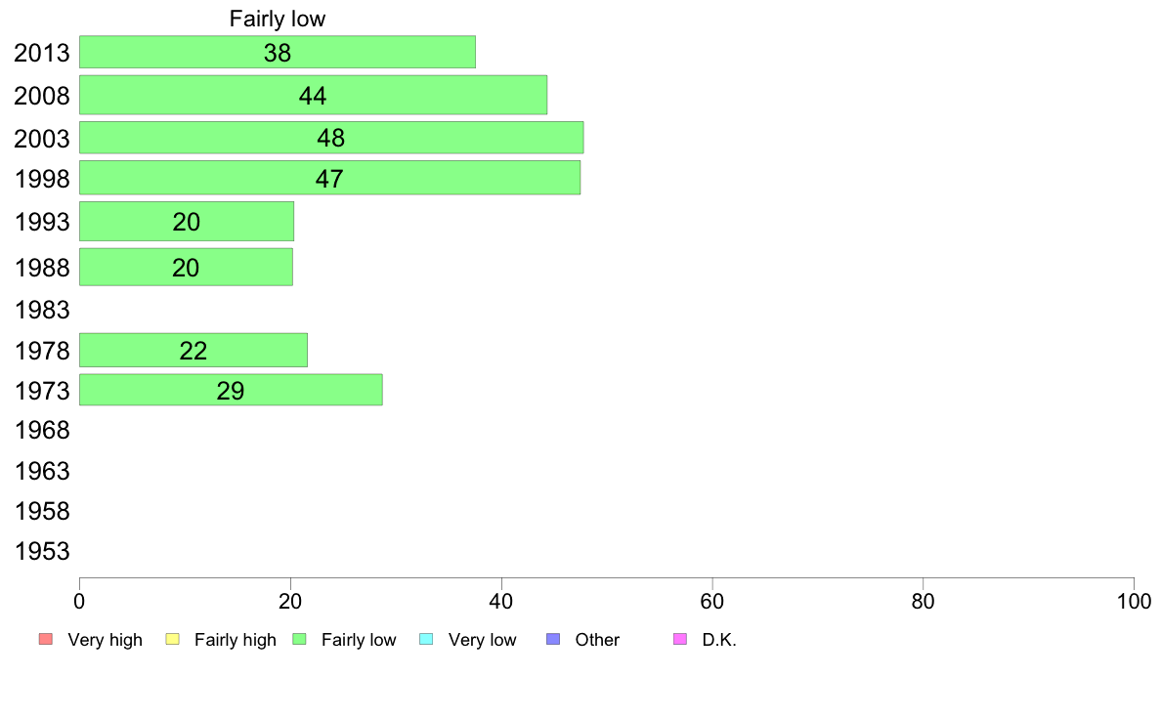Click the 1998 bar labeled 47
The height and width of the screenshot is (719, 1161).
tap(329, 178)
